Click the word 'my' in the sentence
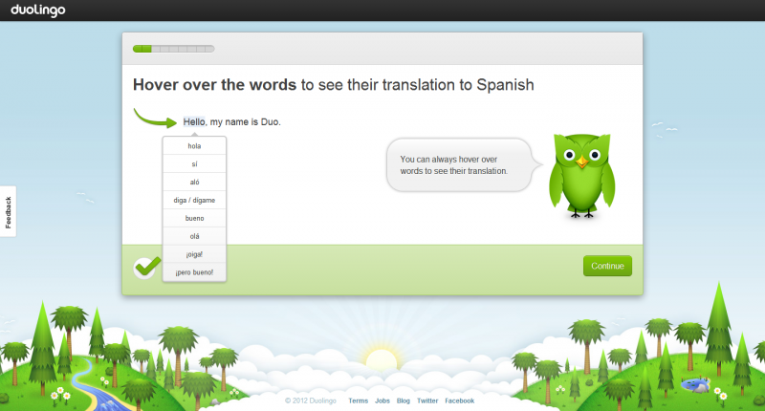The width and height of the screenshot is (765, 411). [x=216, y=122]
